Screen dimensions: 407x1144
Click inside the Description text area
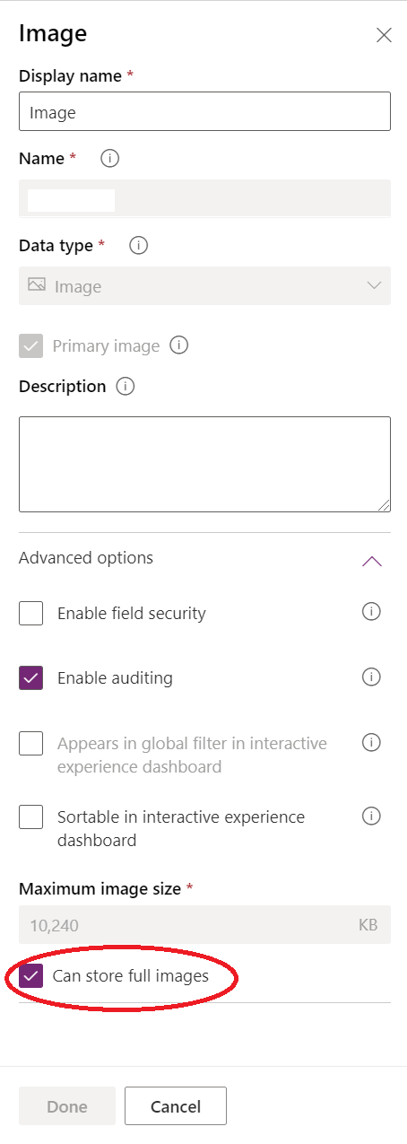pos(204,464)
